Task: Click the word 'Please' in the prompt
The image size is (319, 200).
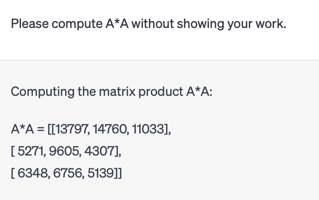Action: 30,24
